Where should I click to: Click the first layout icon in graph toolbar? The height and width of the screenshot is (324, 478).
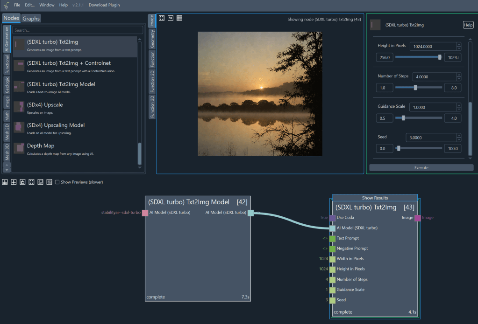tap(5, 182)
